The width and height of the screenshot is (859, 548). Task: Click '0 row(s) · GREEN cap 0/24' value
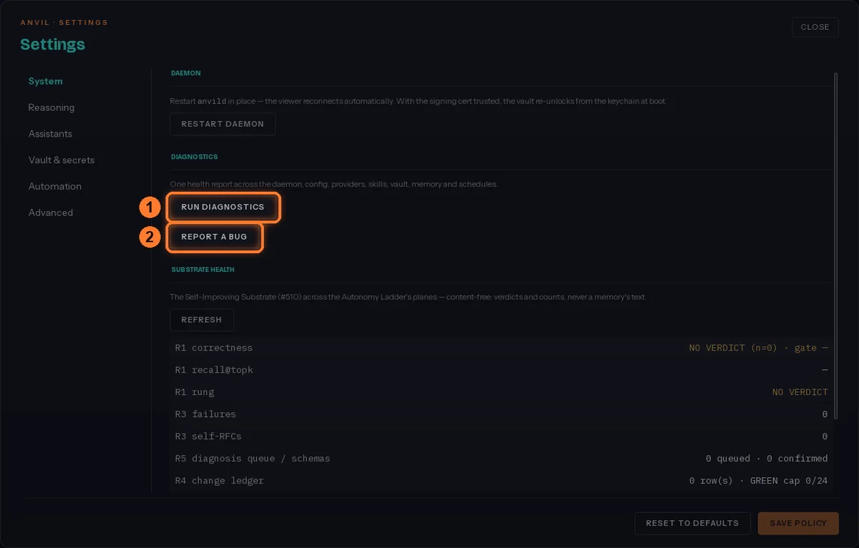758,481
